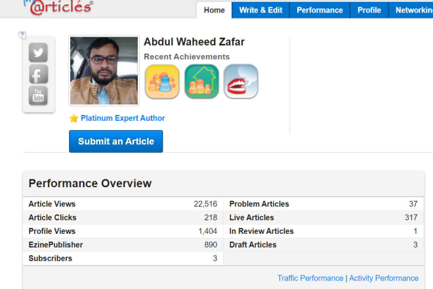Click the Subscribers label

pos(51,258)
